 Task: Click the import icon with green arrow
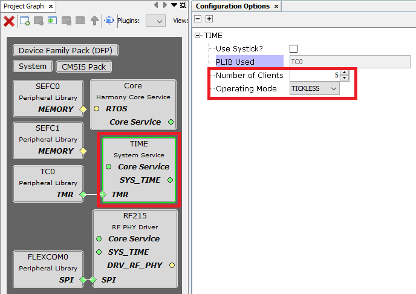(x=52, y=21)
